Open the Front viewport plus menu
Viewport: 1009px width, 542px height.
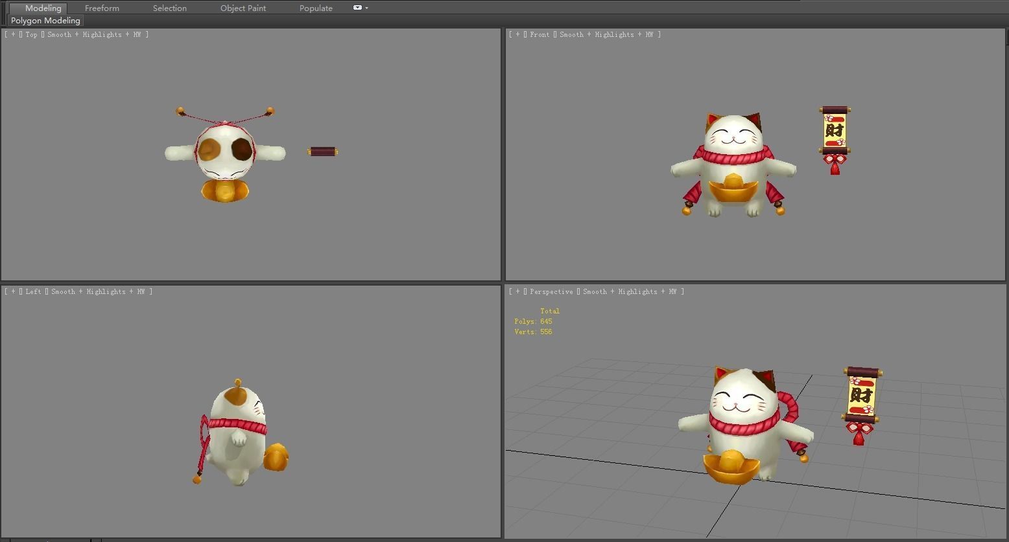517,34
